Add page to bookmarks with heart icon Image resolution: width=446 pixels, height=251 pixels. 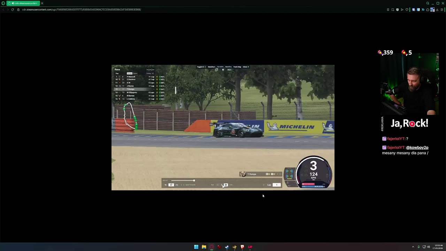tap(407, 10)
